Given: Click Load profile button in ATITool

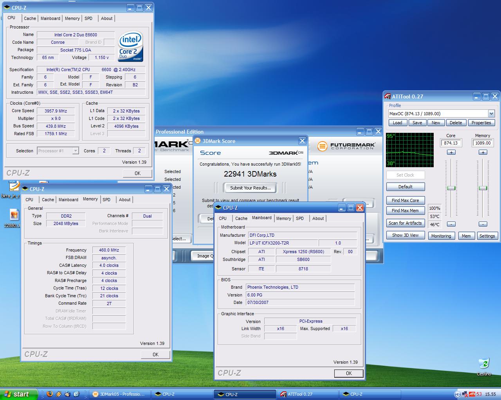Looking at the screenshot, I should point(398,123).
